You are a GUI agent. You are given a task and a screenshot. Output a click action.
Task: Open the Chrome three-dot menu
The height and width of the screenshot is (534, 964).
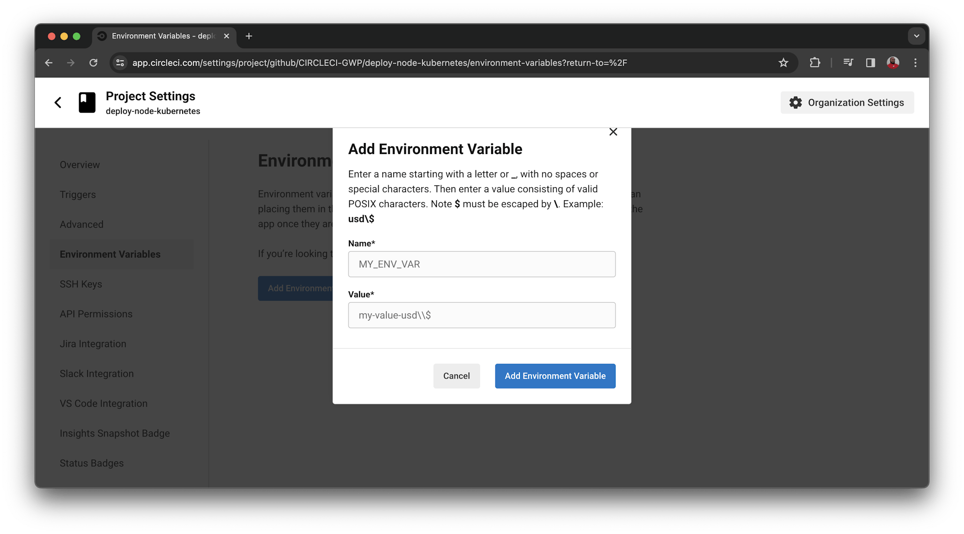click(x=915, y=63)
